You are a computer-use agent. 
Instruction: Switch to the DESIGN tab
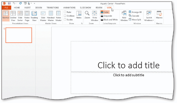pos(39,8)
